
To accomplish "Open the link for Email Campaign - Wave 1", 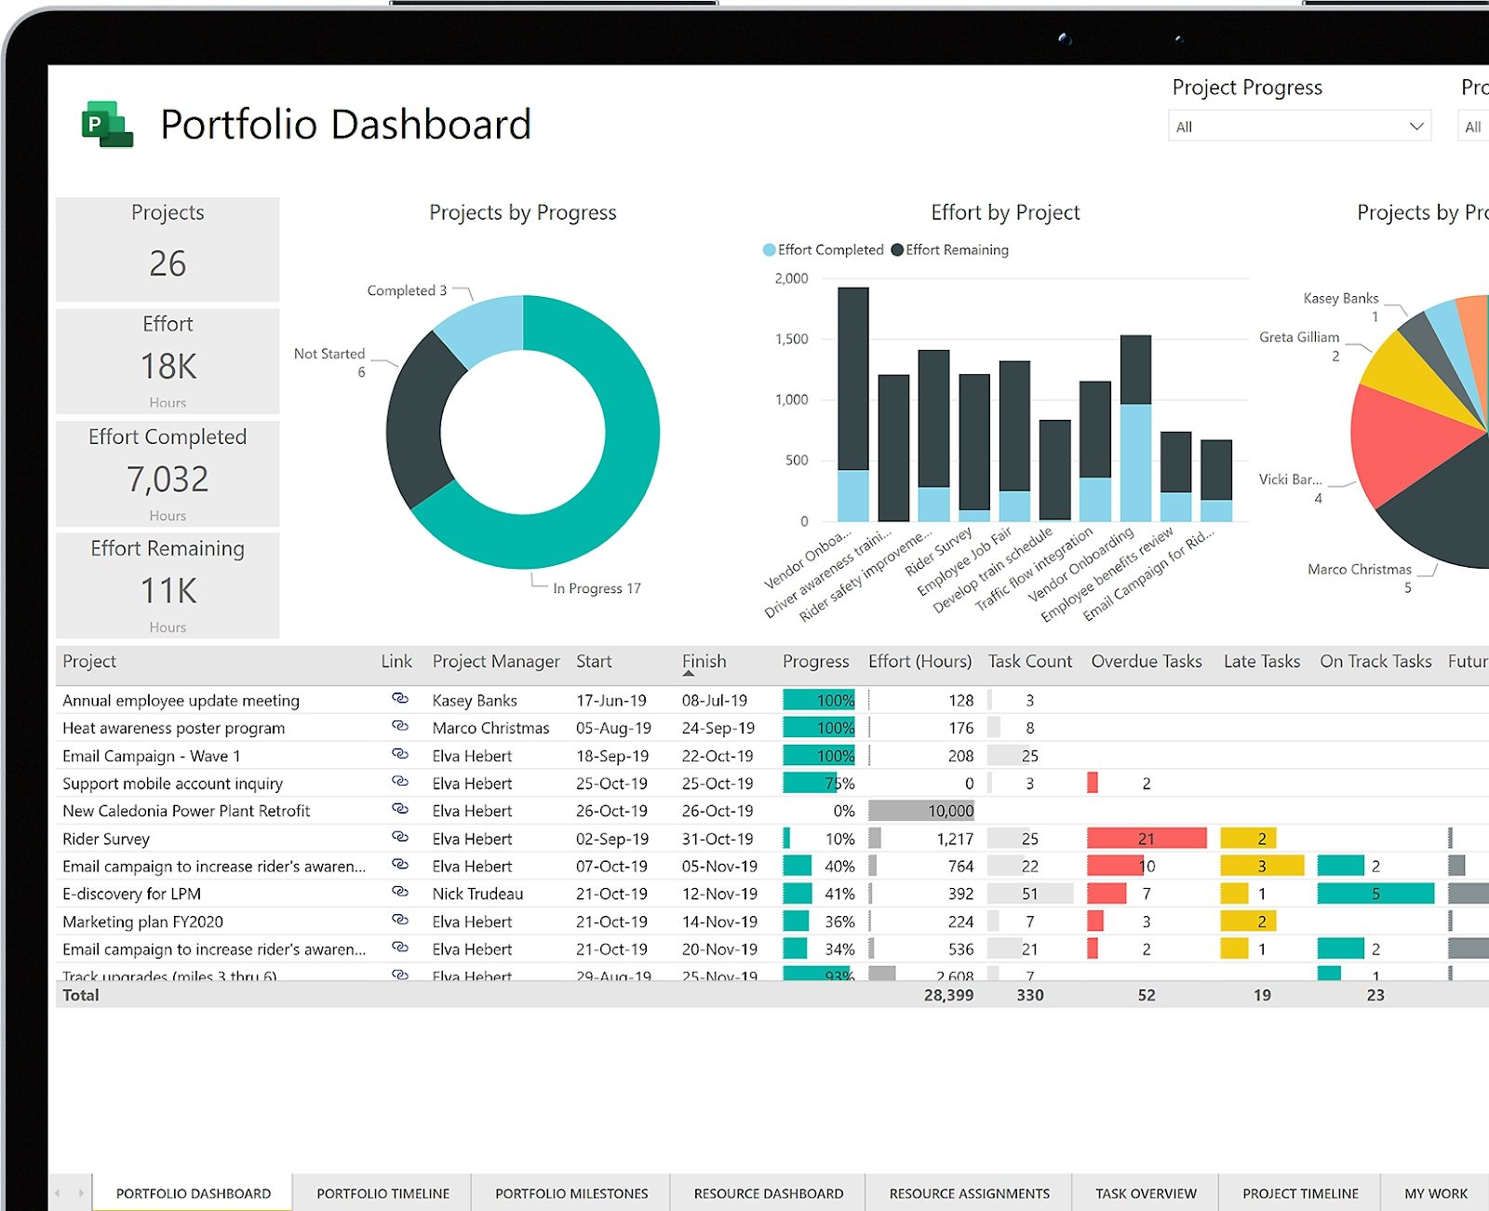I will click(x=398, y=756).
